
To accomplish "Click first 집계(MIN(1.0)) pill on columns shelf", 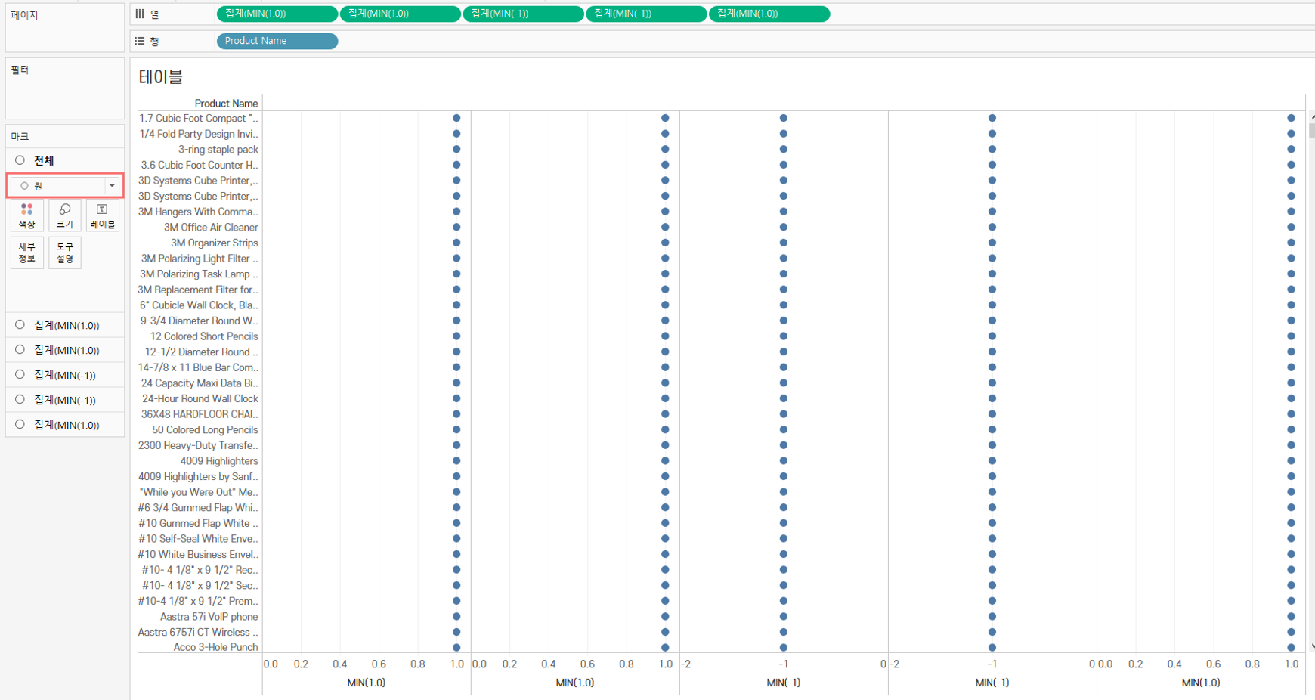I will tap(277, 14).
